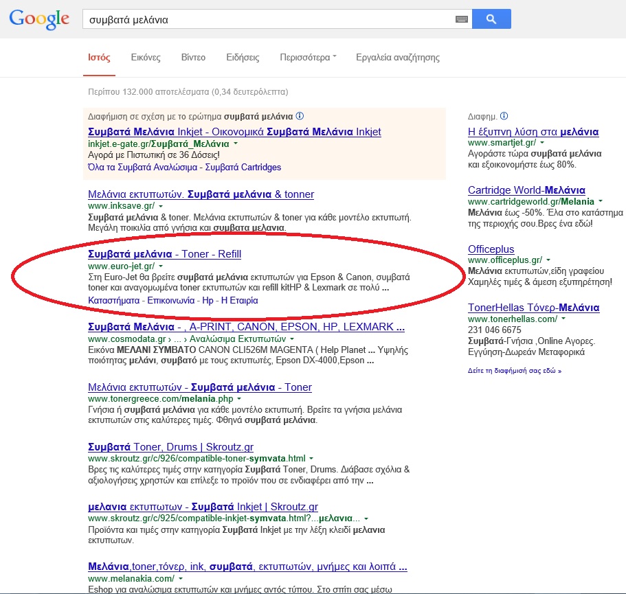This screenshot has width=626, height=594.
Task: Click the Περίπου 132.000 αποτελέσματα result count
Action: [x=188, y=92]
